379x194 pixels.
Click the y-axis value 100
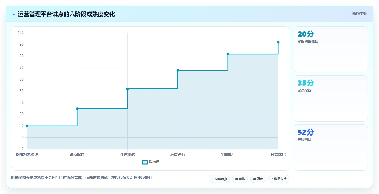(x=21, y=33)
